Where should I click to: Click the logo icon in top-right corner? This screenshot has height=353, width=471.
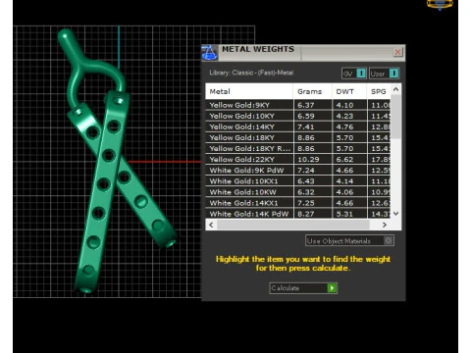pos(440,4)
